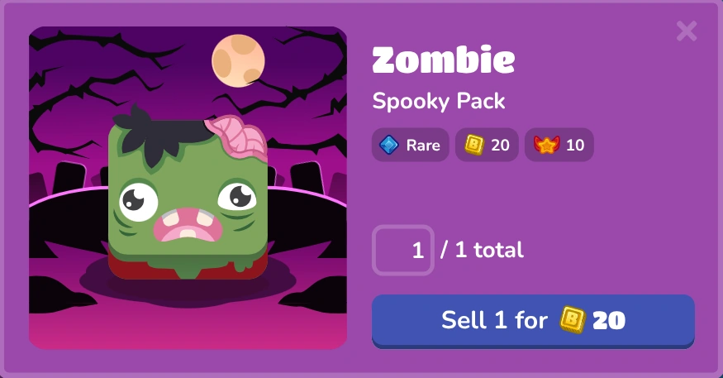Click the orange moon in the artwork
The image size is (723, 378).
tap(238, 60)
